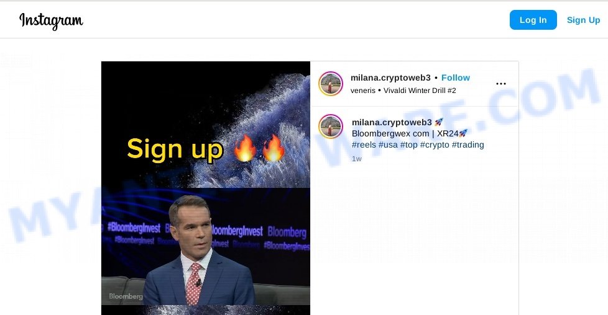Click the Instagram logo
Image resolution: width=608 pixels, height=315 pixels.
click(x=51, y=20)
